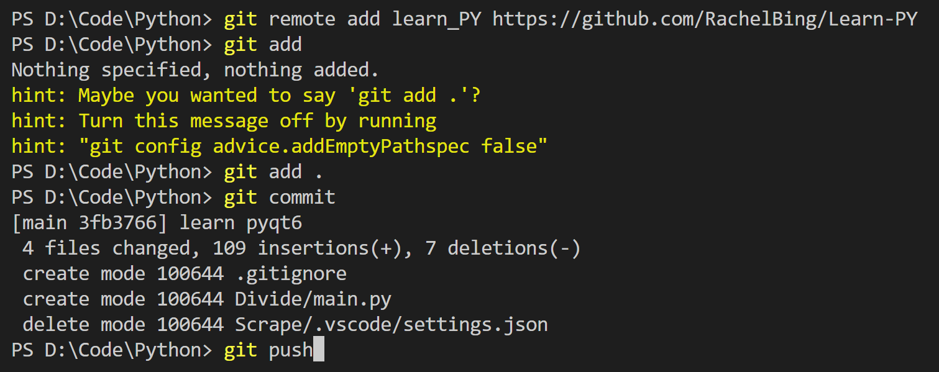939x372 pixels.
Task: Click the hint suggesting 'git add .'
Action: (247, 96)
